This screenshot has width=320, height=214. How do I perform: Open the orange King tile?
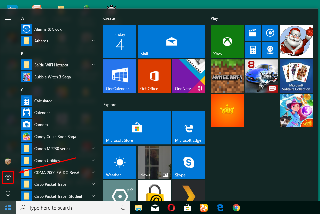point(227,110)
